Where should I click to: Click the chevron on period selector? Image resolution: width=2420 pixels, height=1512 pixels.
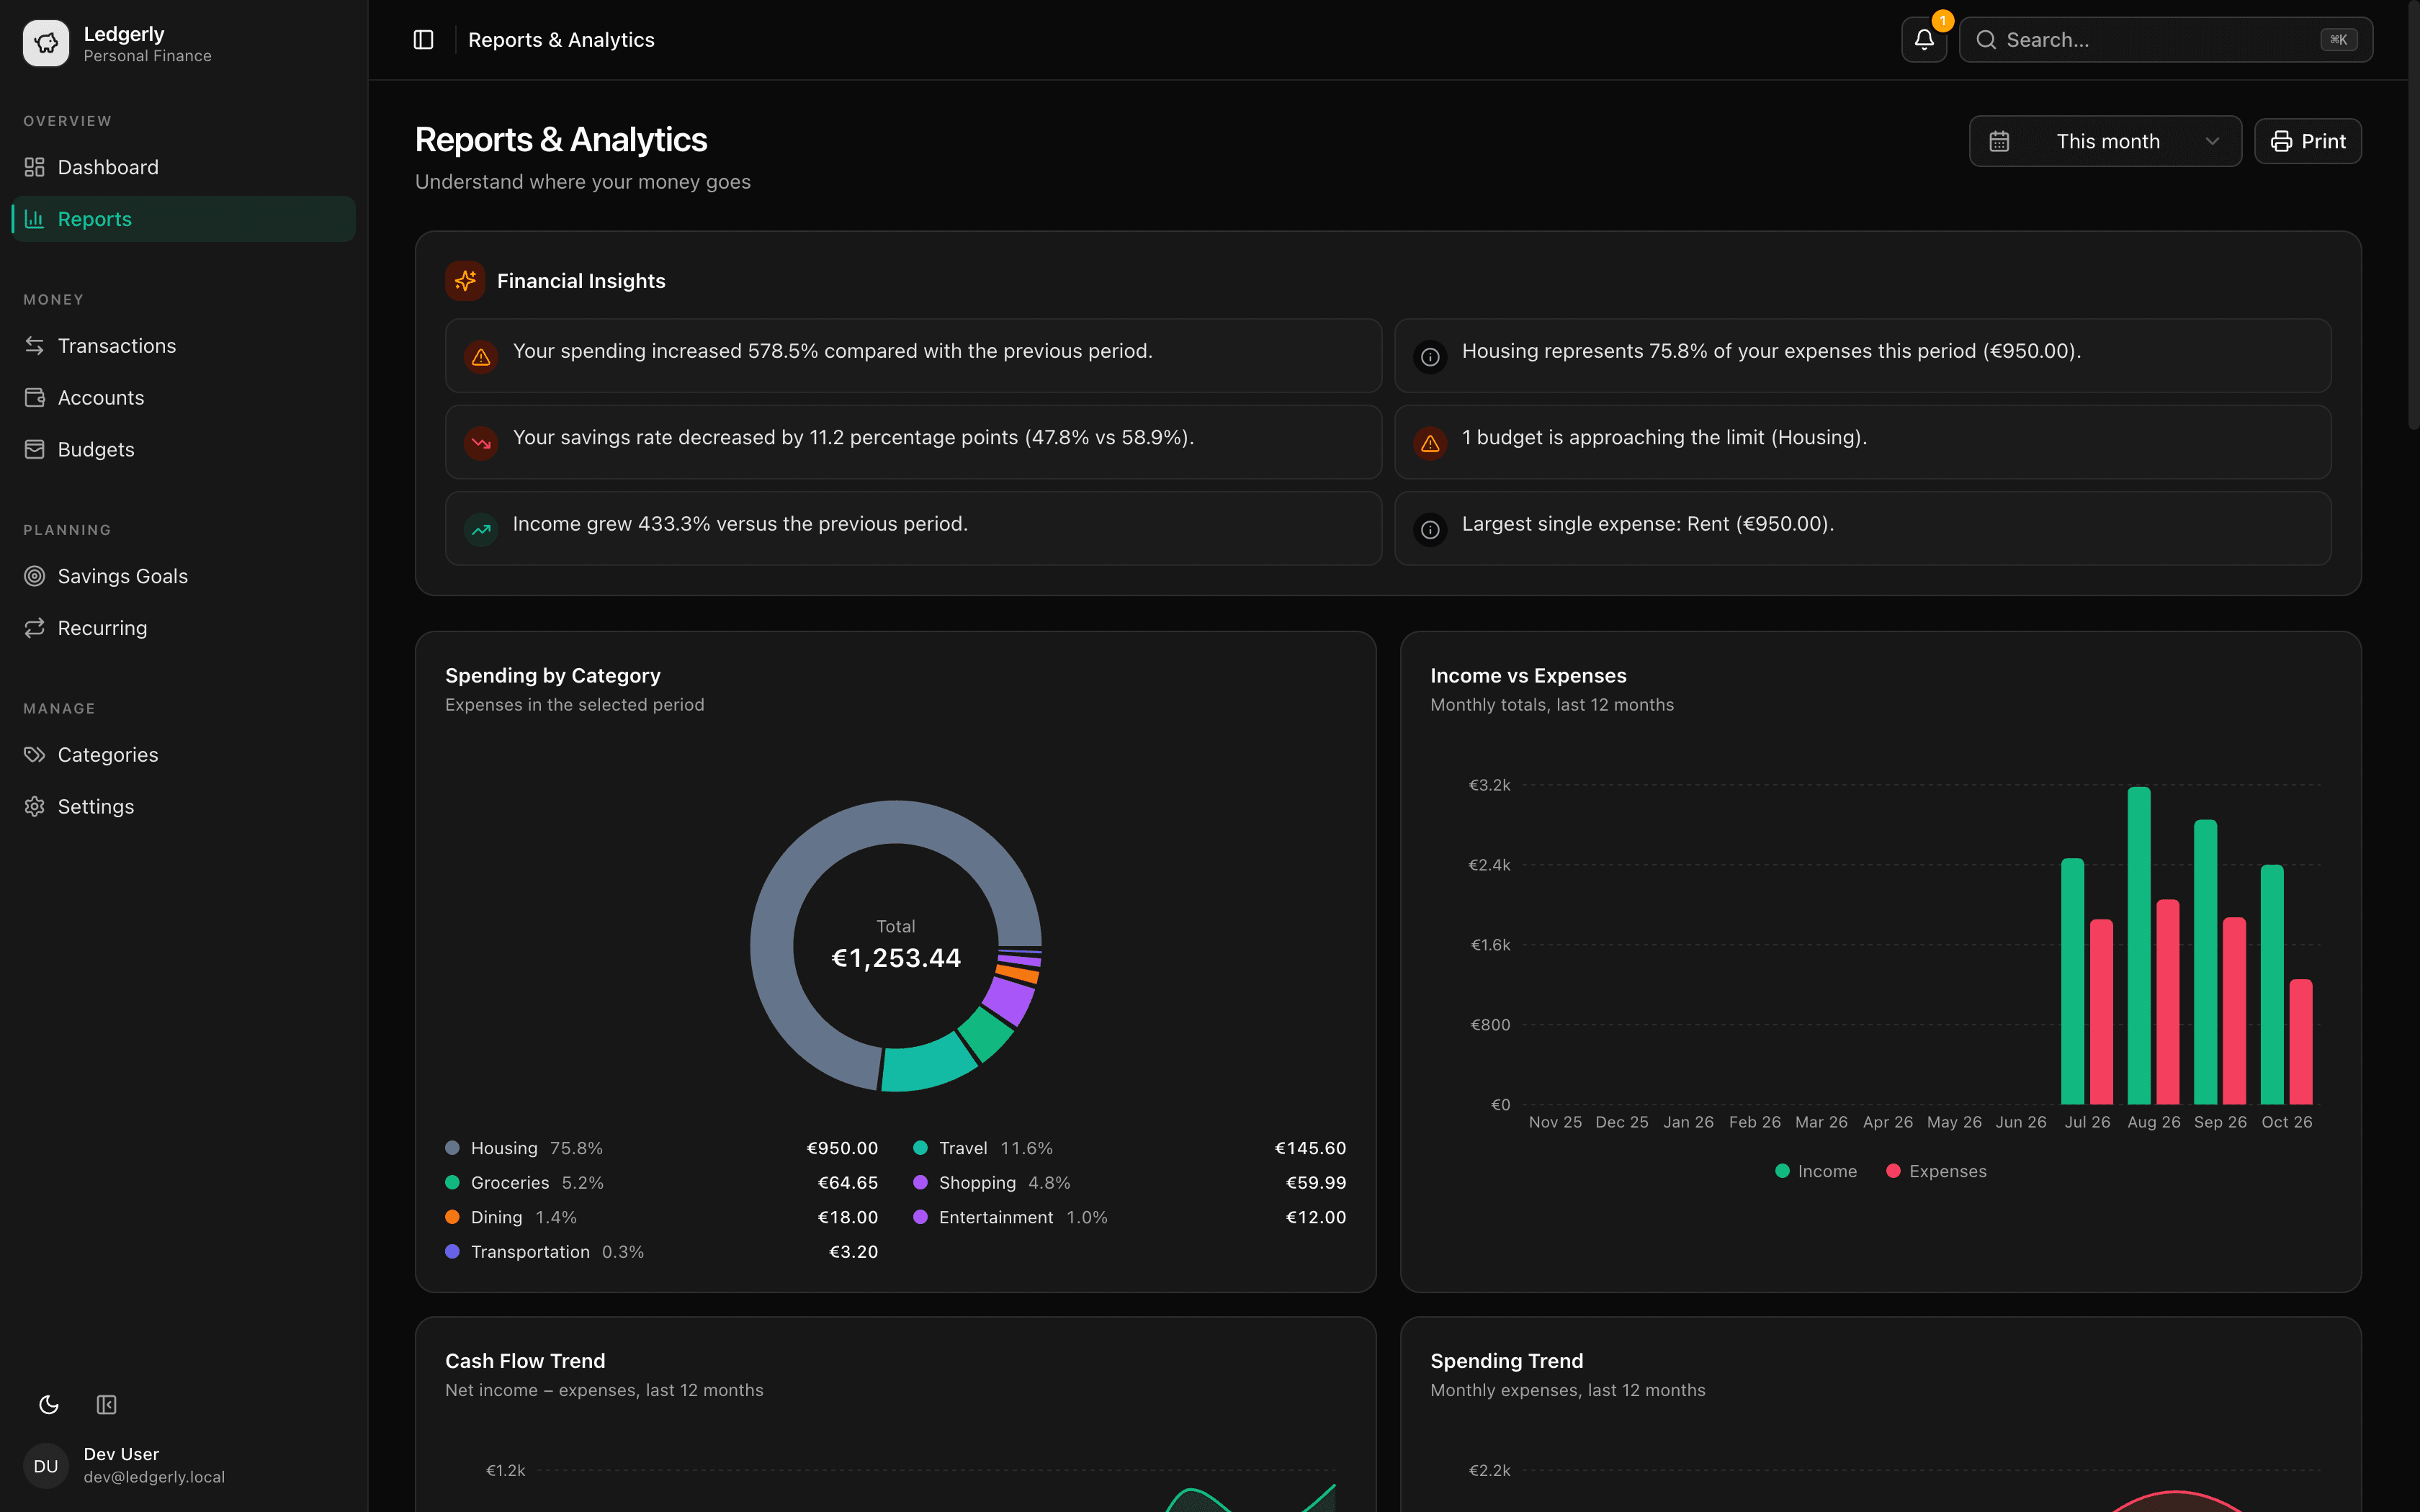[2212, 142]
